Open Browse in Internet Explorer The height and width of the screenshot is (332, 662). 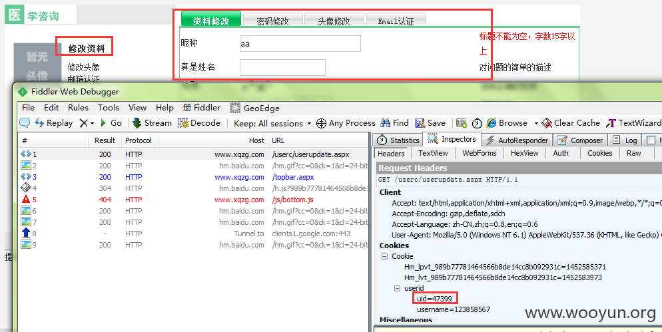point(507,123)
